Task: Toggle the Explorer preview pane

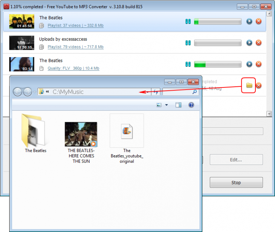Action: tap(178, 105)
